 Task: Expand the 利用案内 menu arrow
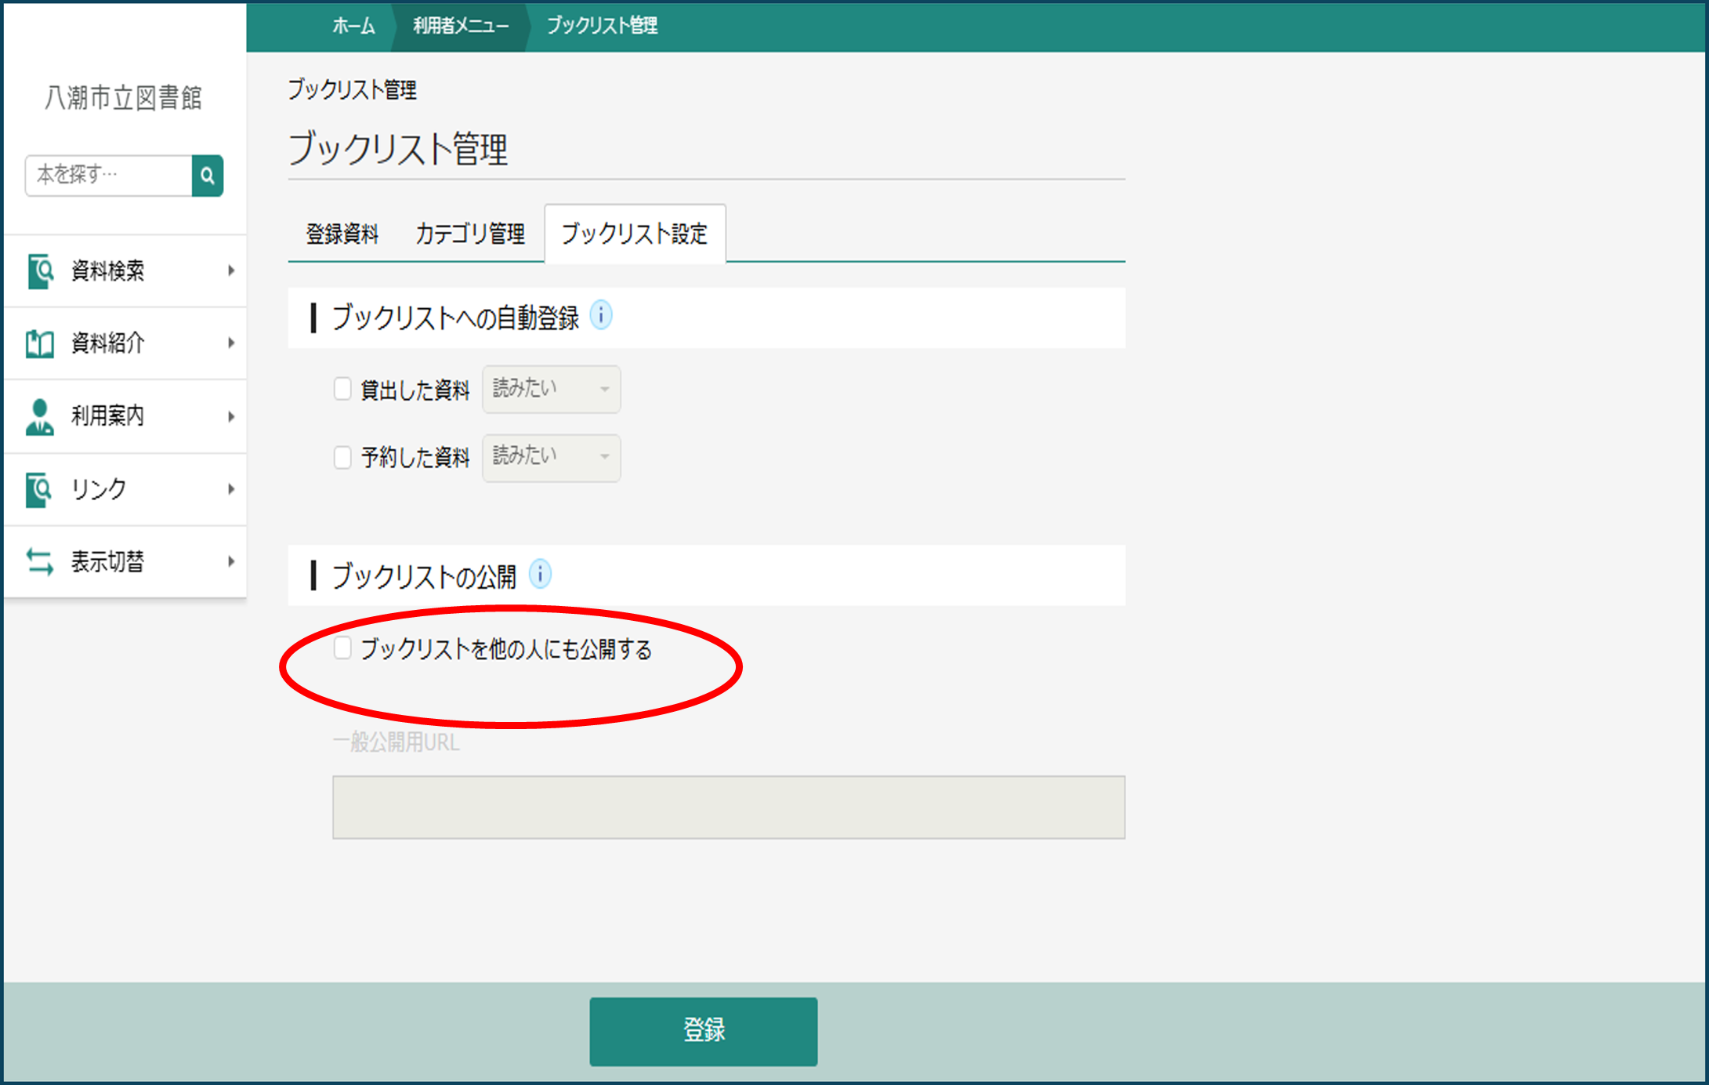click(231, 416)
